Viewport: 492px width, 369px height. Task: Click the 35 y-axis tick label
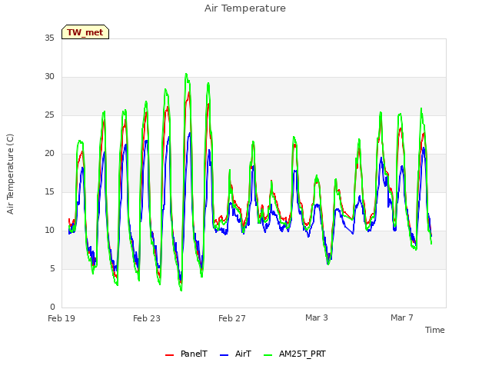(x=49, y=38)
